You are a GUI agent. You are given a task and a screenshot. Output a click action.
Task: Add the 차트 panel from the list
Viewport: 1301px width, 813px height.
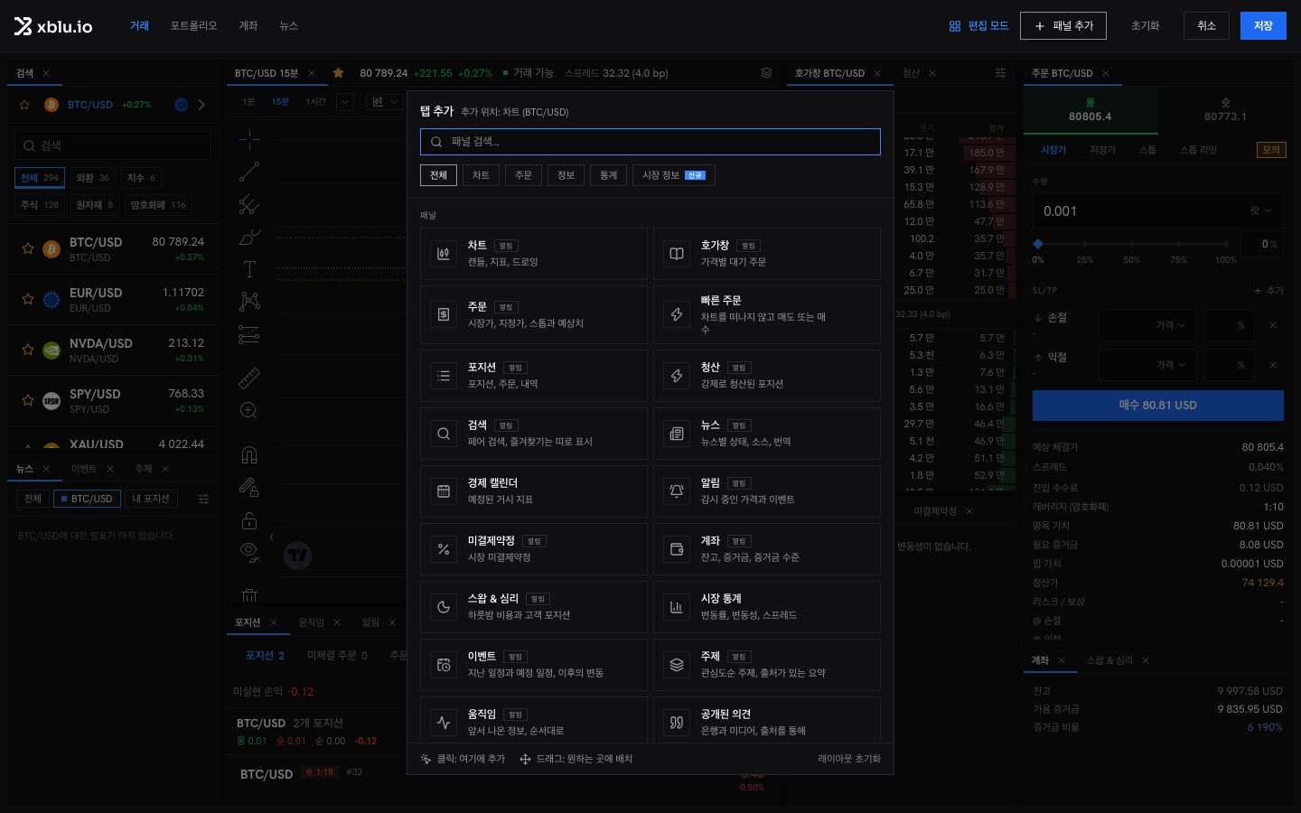point(534,254)
